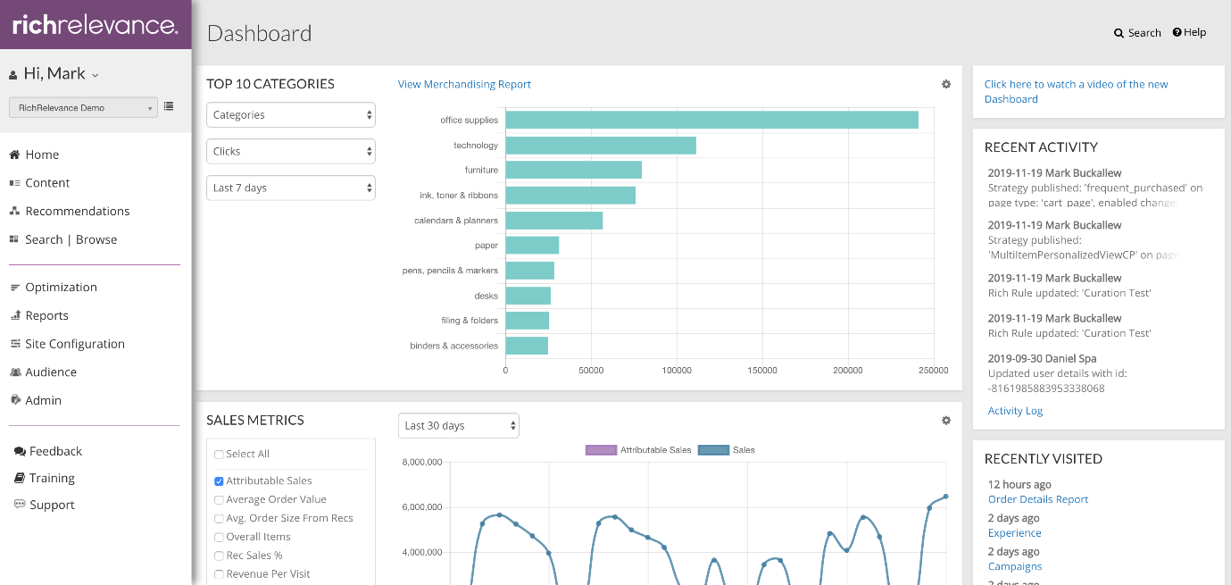The height and width of the screenshot is (585, 1231).
Task: Open the Last 30 days dropdown
Action: click(x=459, y=426)
